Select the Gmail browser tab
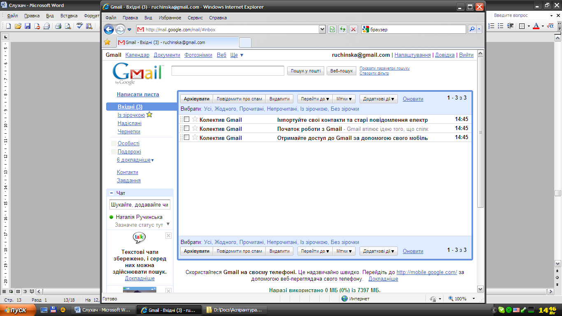This screenshot has height=316, width=562. pyautogui.click(x=177, y=42)
